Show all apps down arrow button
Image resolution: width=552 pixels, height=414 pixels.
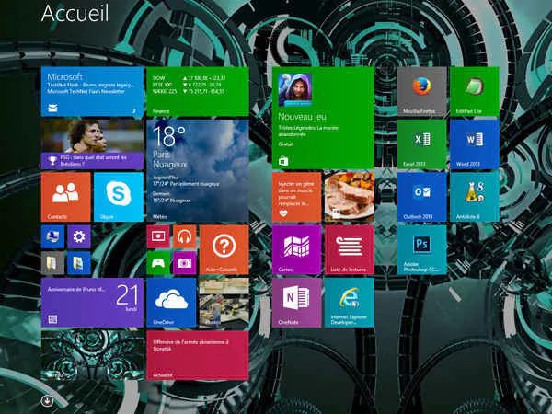(47, 400)
